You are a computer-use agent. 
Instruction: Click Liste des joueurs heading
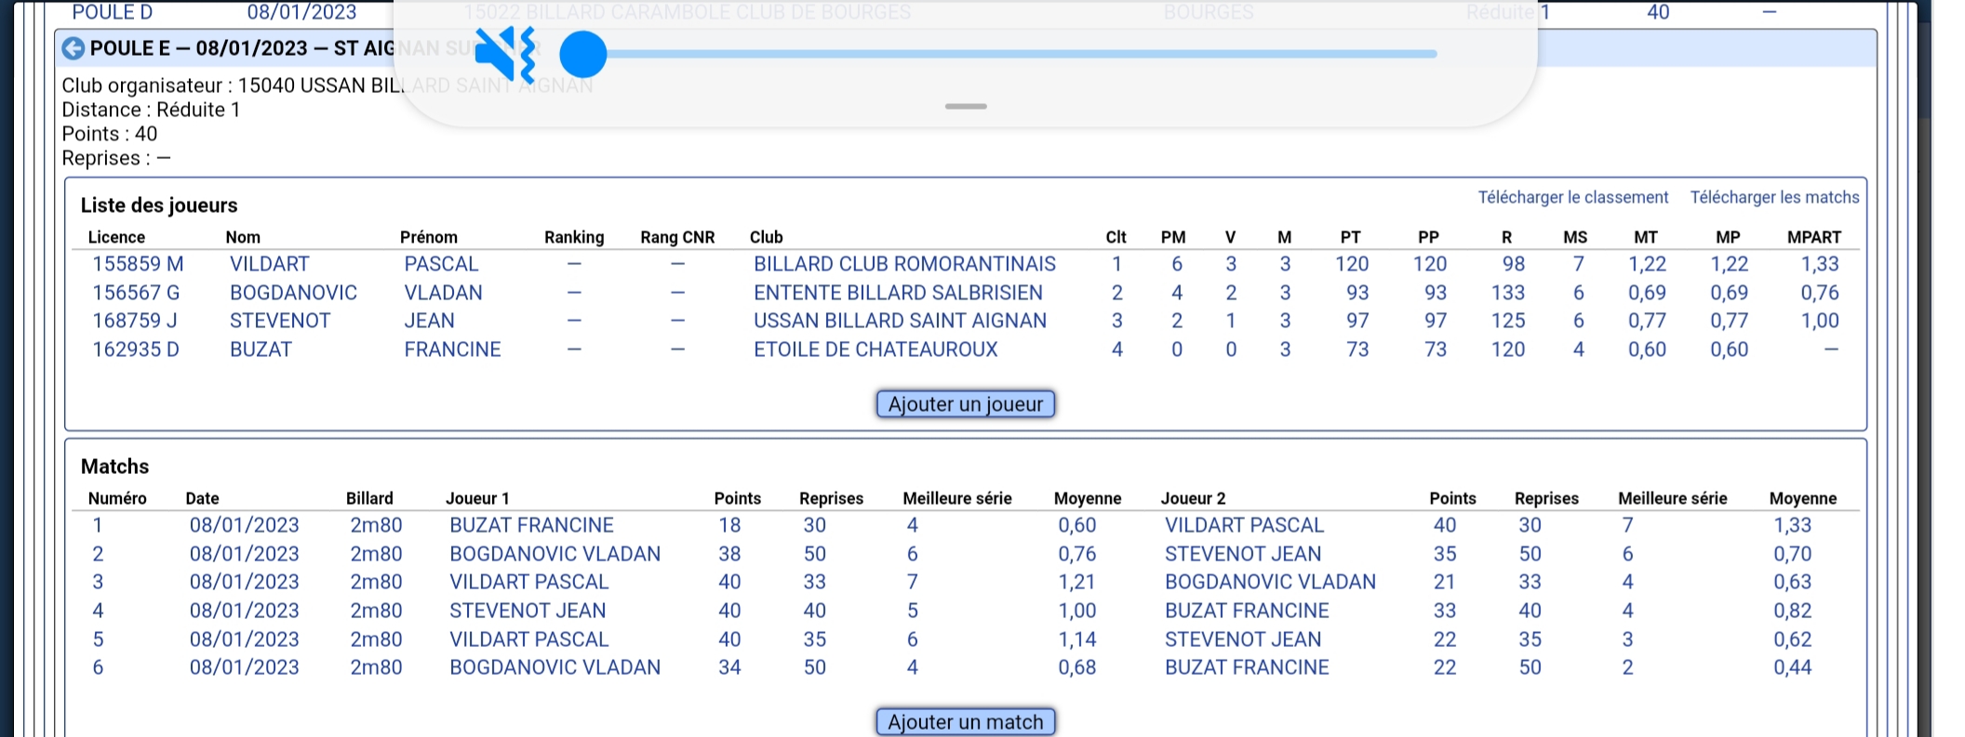tap(159, 205)
